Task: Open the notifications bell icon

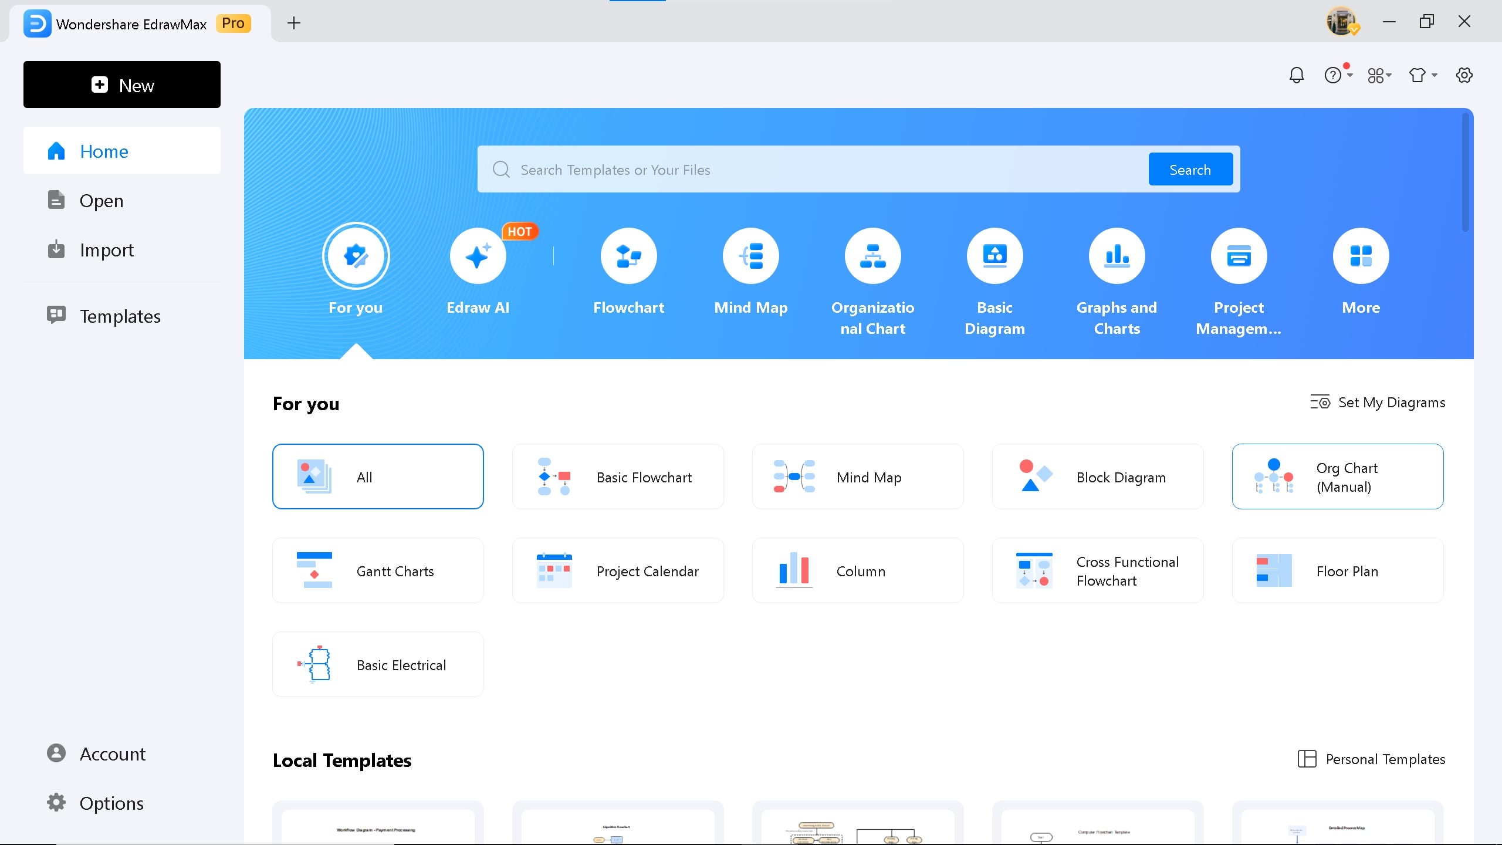Action: (x=1296, y=75)
